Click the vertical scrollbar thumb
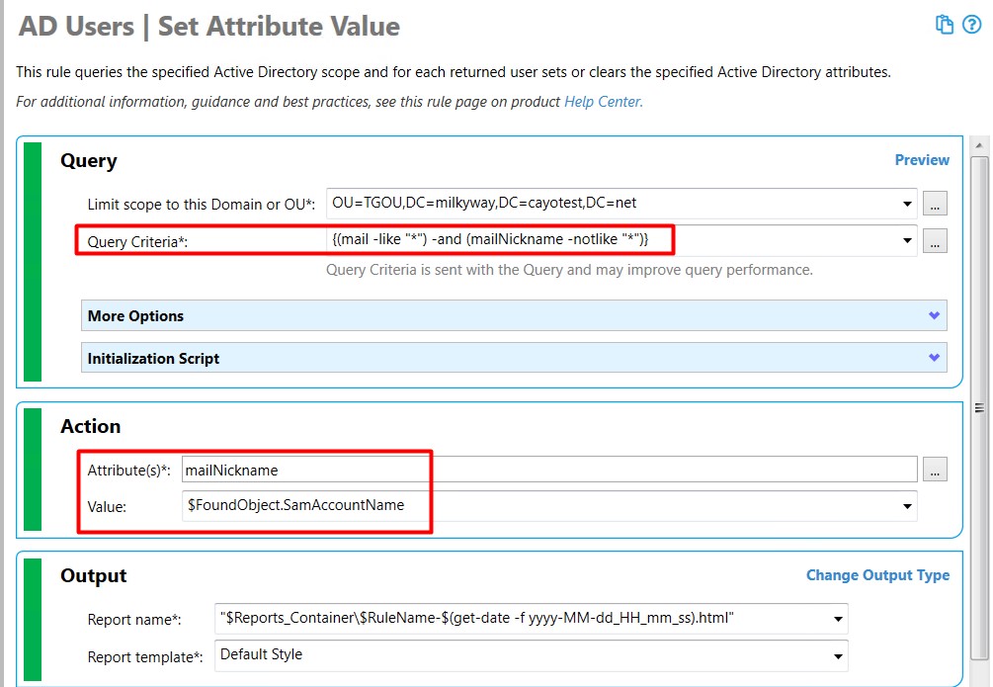Screen dimensions: 993x687 pyautogui.click(x=979, y=408)
